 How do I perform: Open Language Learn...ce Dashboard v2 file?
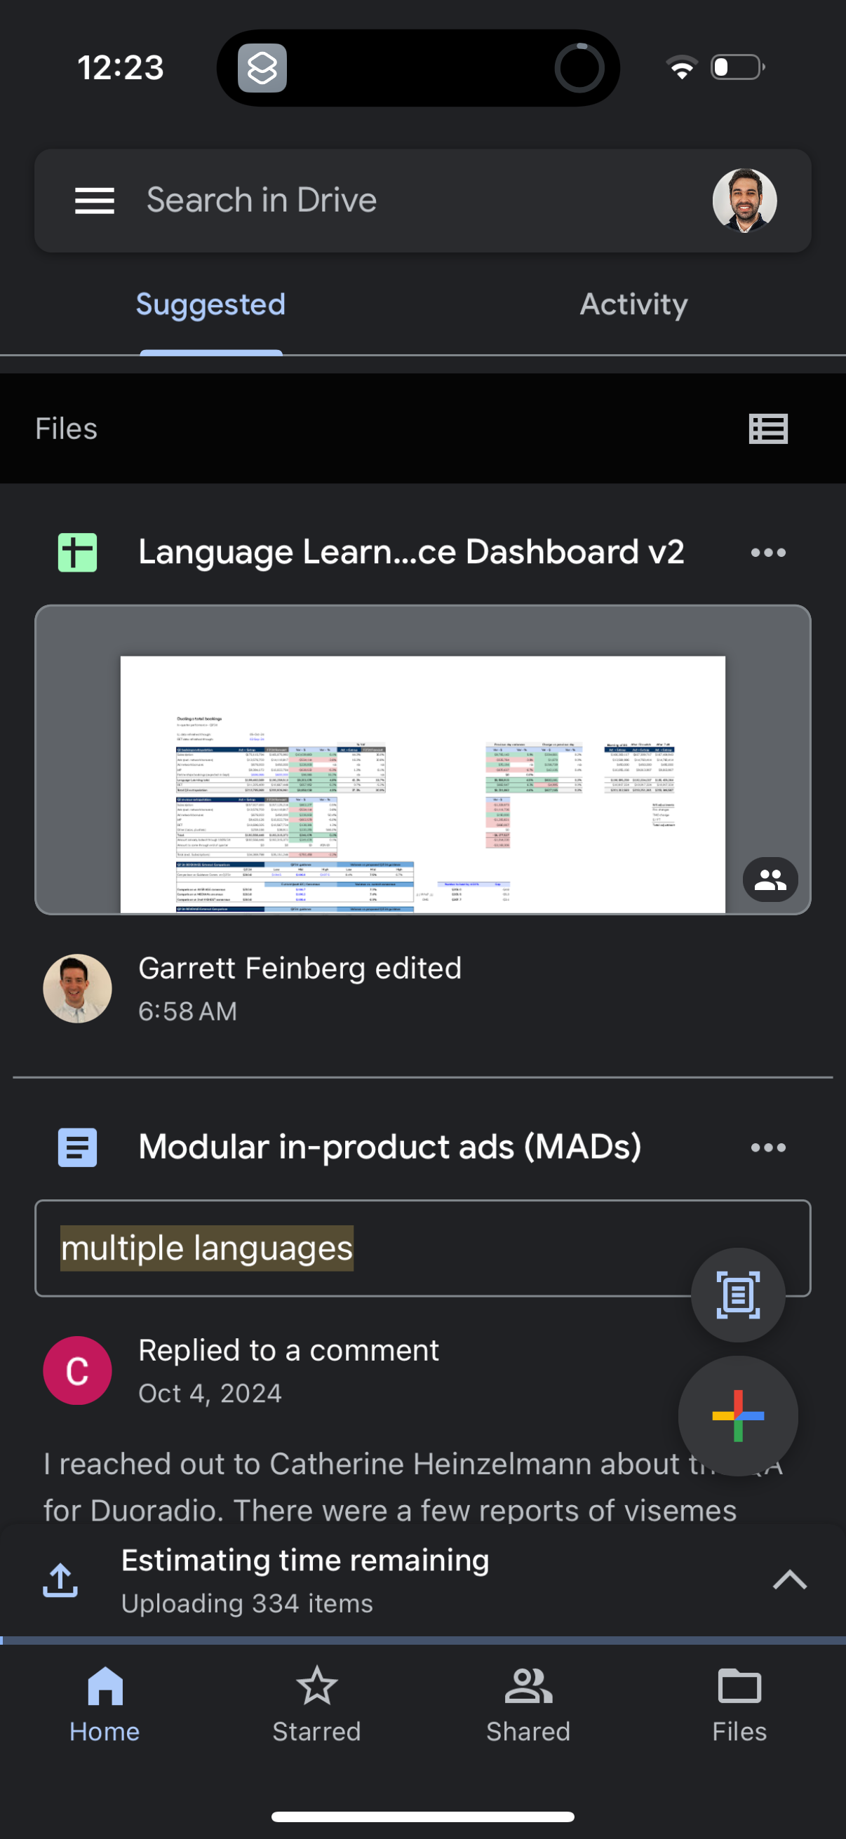coord(411,552)
